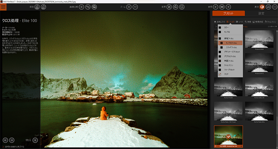278x149 pixels.
Task: Click the third image comparison icon
Action: (94, 7)
